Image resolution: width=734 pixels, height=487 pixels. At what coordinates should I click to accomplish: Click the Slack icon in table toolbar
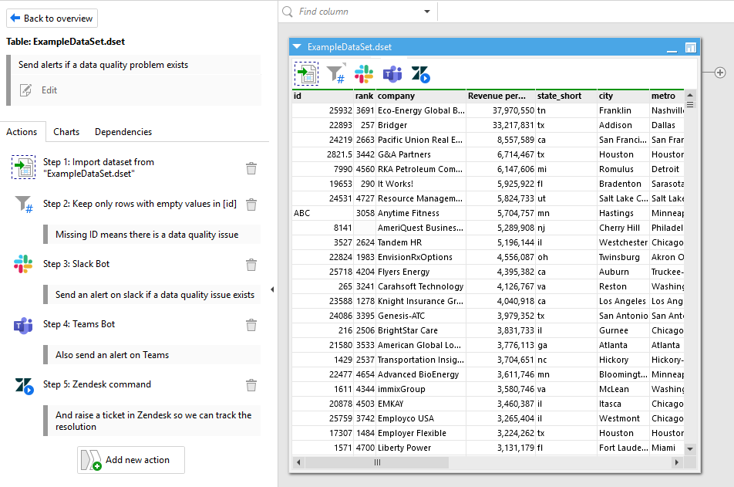364,74
